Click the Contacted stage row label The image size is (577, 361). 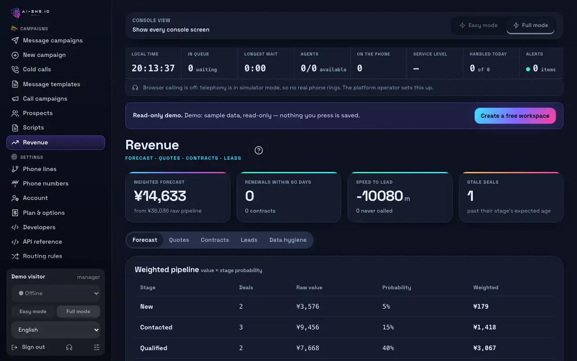pyautogui.click(x=156, y=328)
